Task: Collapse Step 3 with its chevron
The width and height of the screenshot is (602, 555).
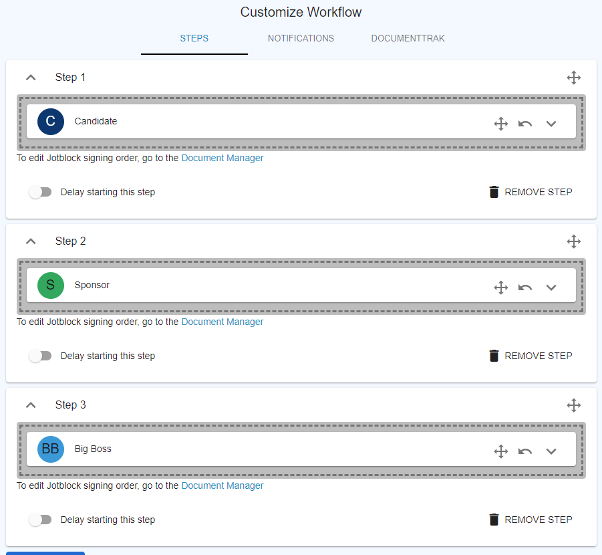Action: coord(31,405)
